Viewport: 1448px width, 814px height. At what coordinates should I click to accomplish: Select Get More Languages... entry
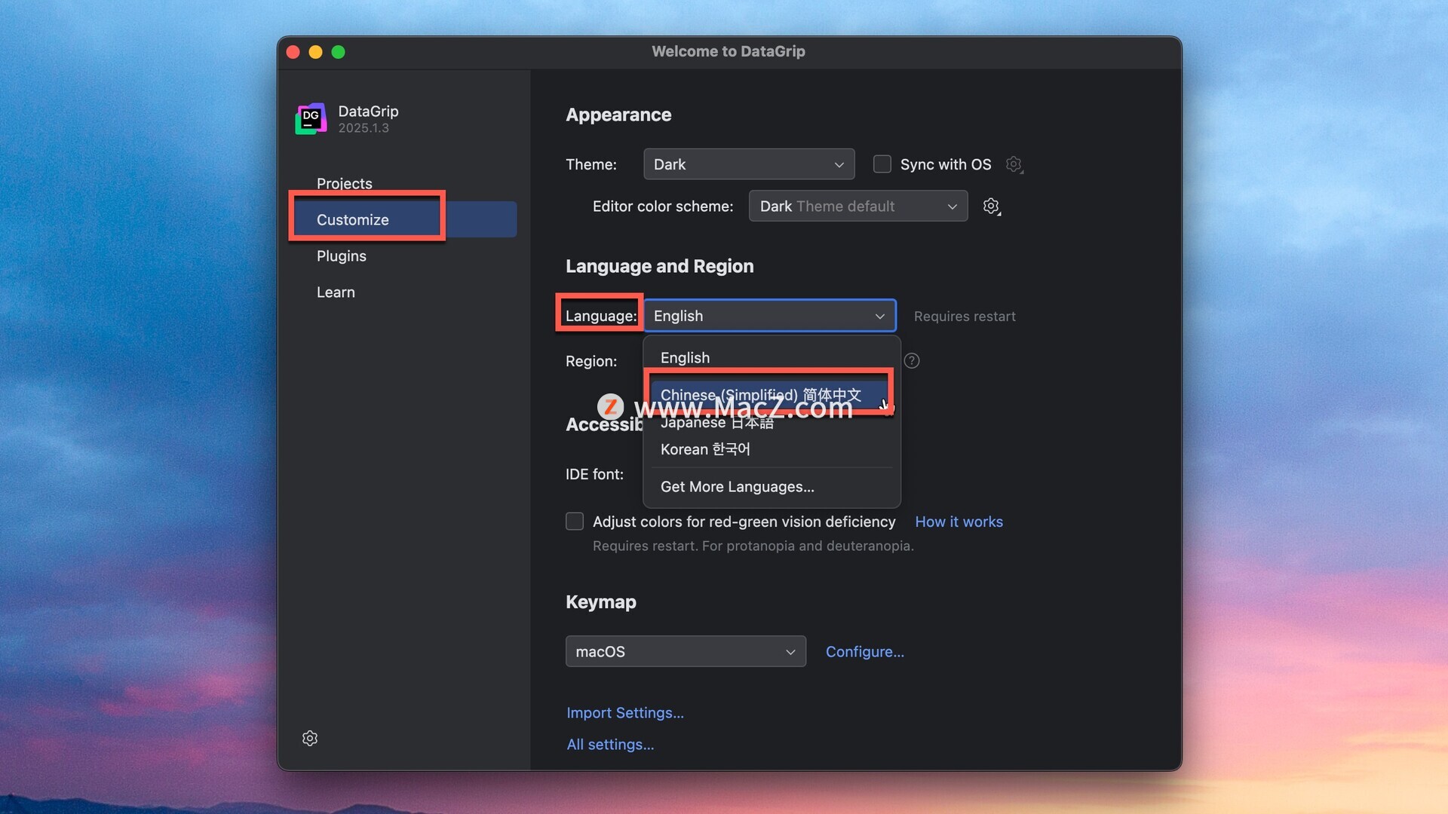pos(772,487)
